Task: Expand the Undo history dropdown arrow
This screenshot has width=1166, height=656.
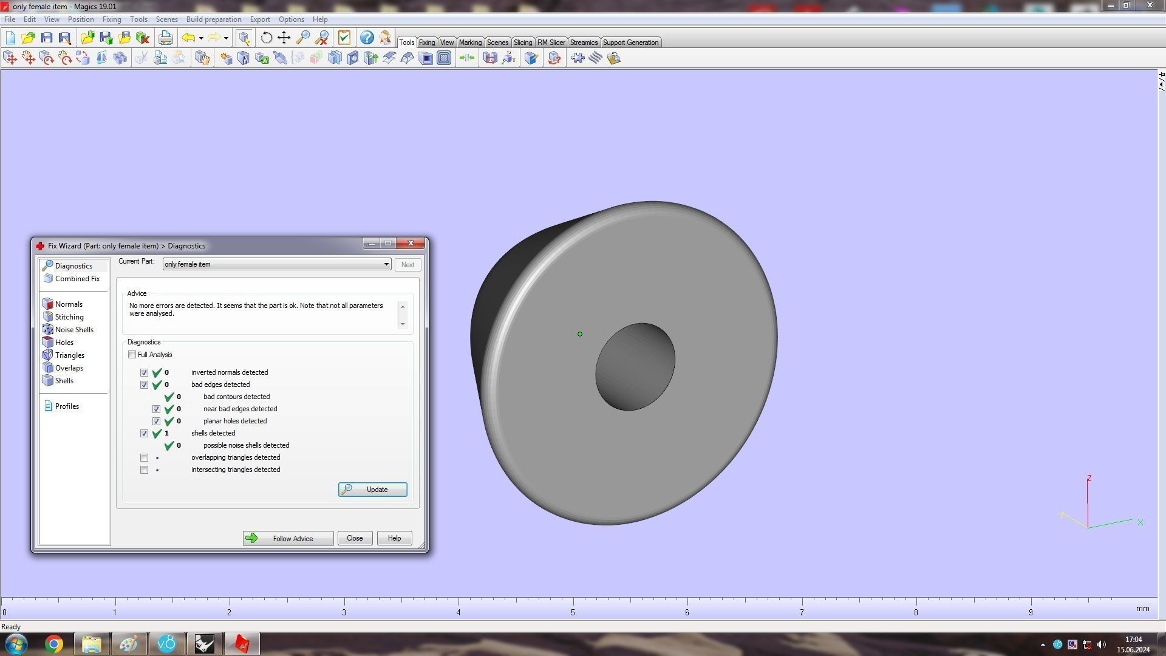Action: (x=201, y=38)
